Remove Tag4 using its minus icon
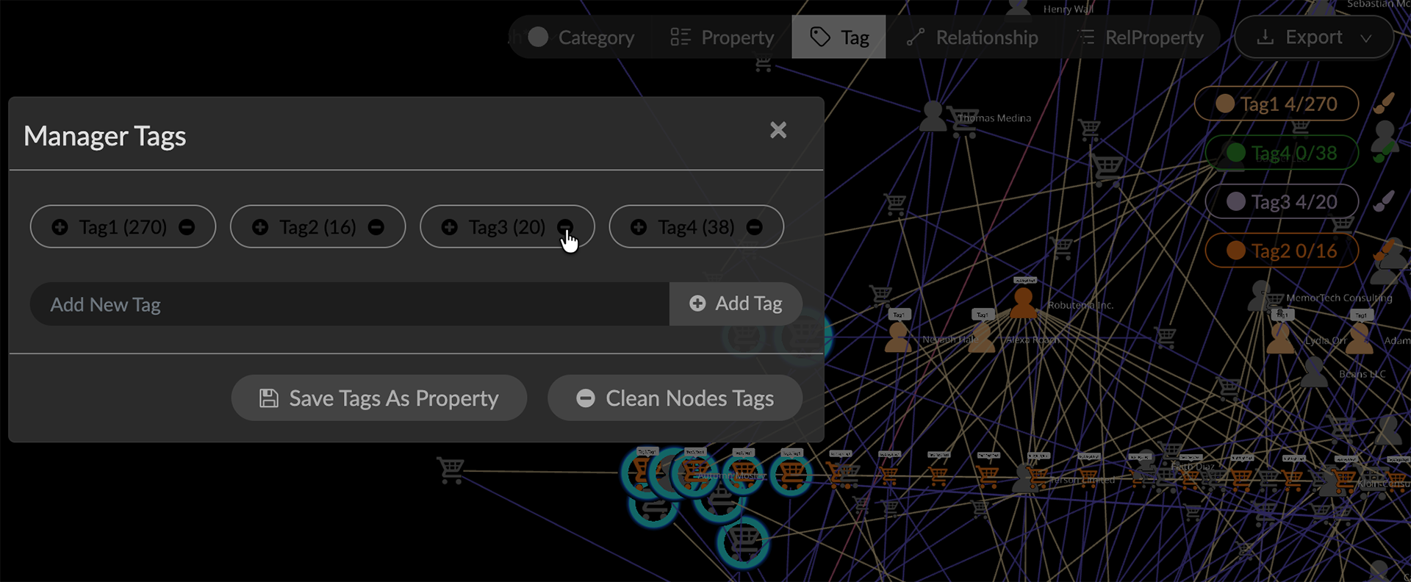Viewport: 1411px width, 582px height. 755,227
